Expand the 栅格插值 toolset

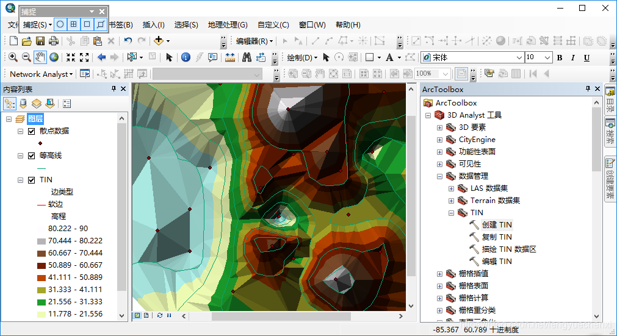[440, 274]
